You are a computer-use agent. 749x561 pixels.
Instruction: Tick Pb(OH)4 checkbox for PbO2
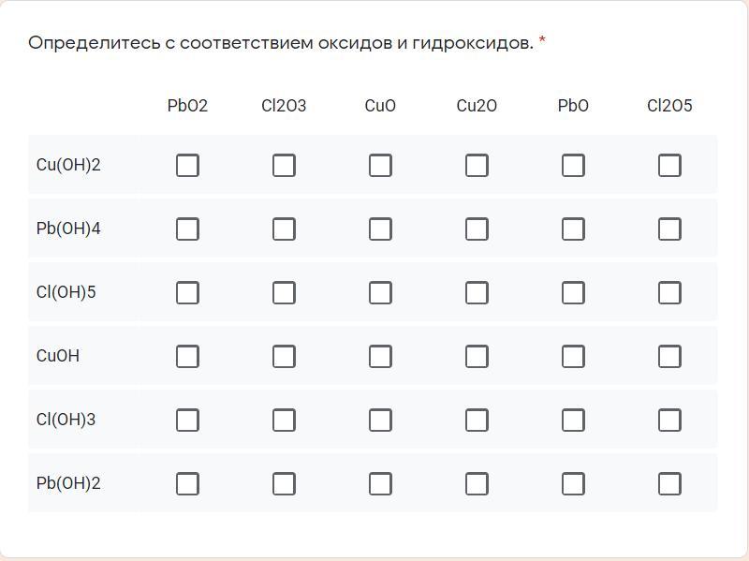(187, 229)
